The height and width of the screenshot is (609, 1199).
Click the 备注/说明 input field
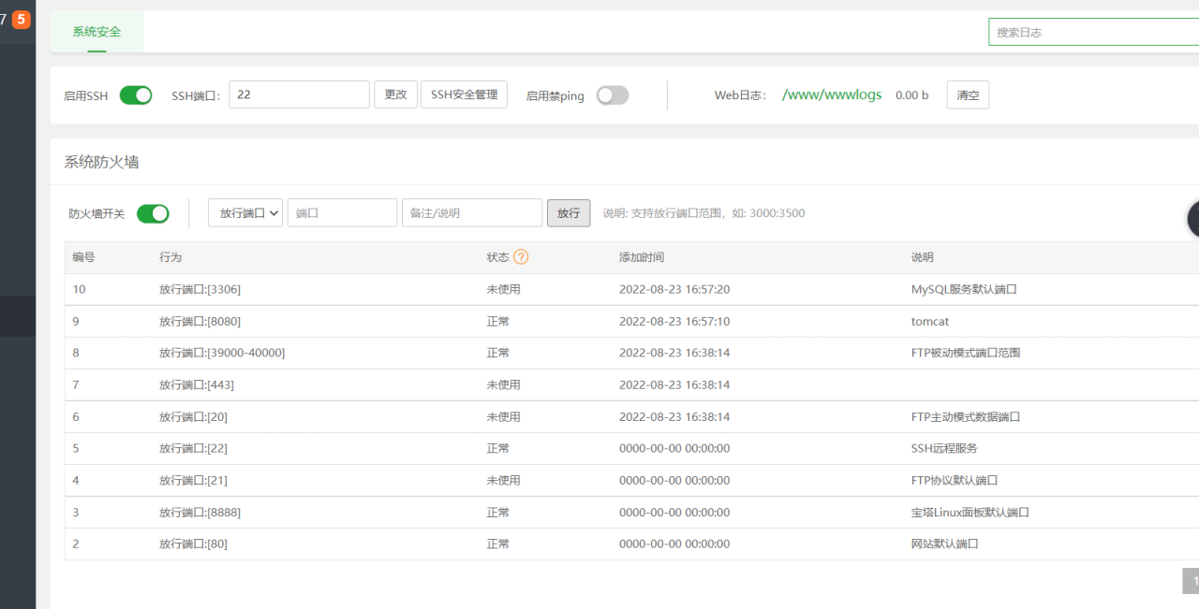coord(471,213)
